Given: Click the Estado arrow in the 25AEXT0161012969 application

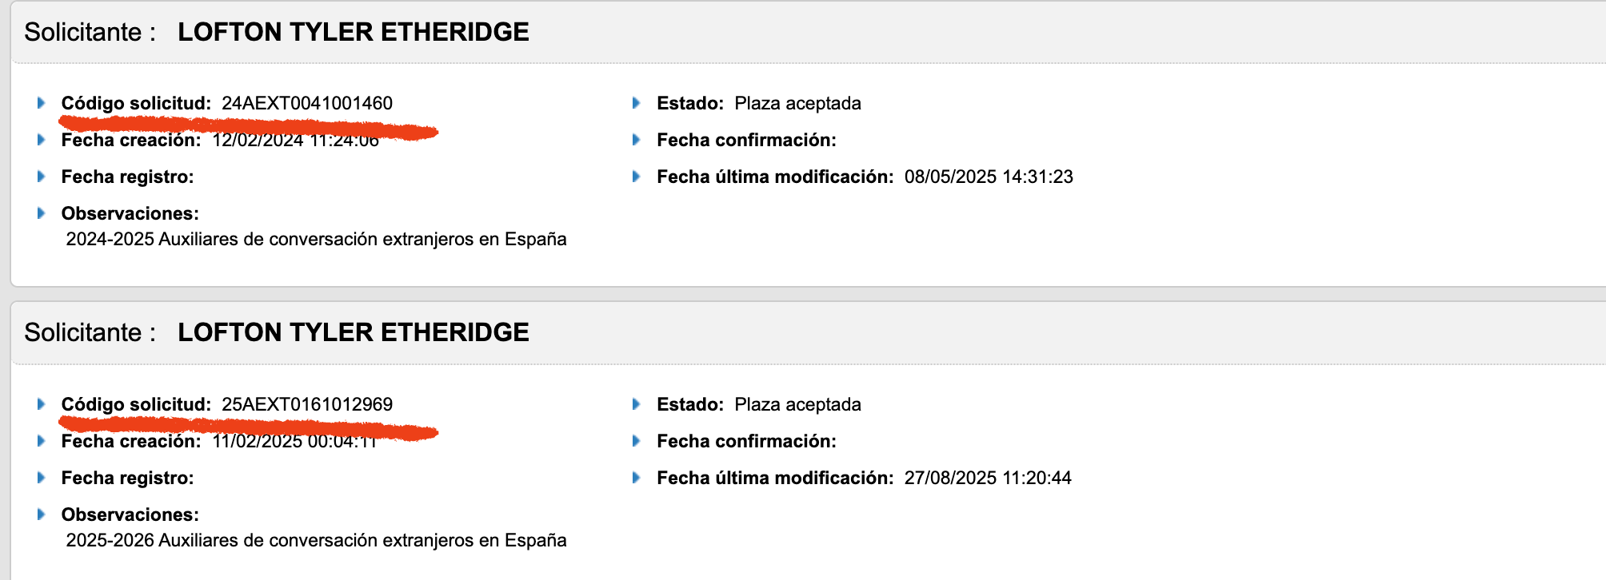Looking at the screenshot, I should pyautogui.click(x=637, y=404).
